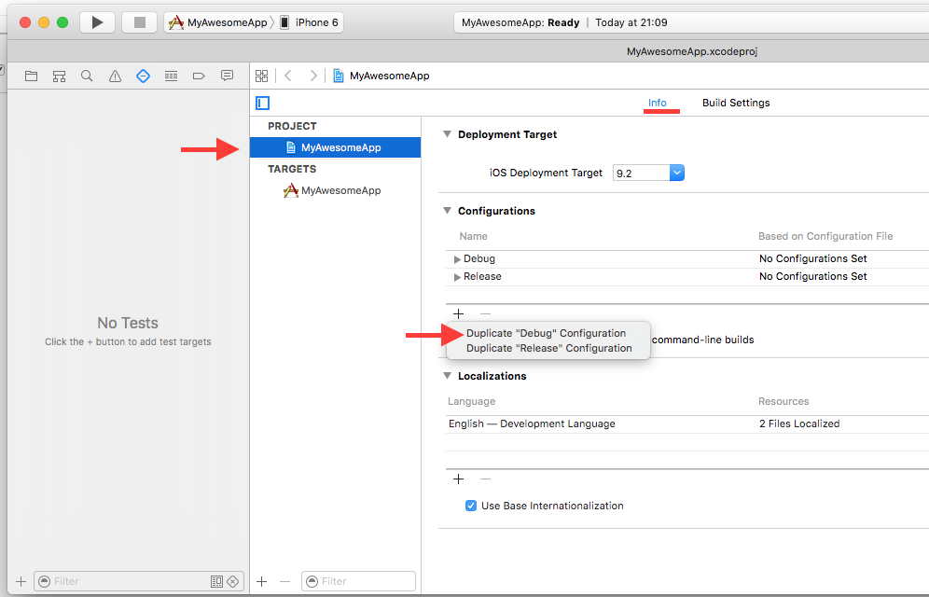Click the MyAwesomeApp jump bar item
The image size is (929, 597).
(381, 76)
